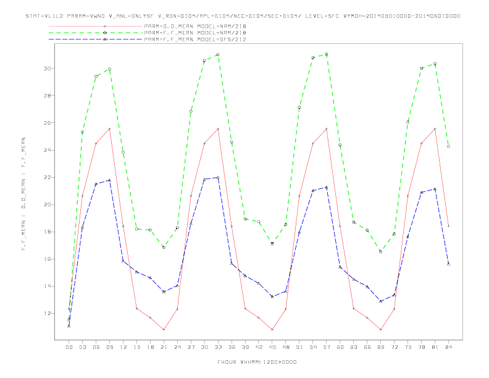Click x-axis forecast hour label 57
Screen dimensions: 489x378
[327, 347]
